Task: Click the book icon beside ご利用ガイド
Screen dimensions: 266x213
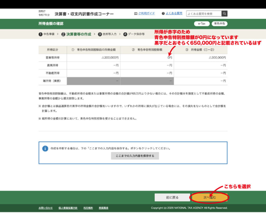Action: pos(136,14)
